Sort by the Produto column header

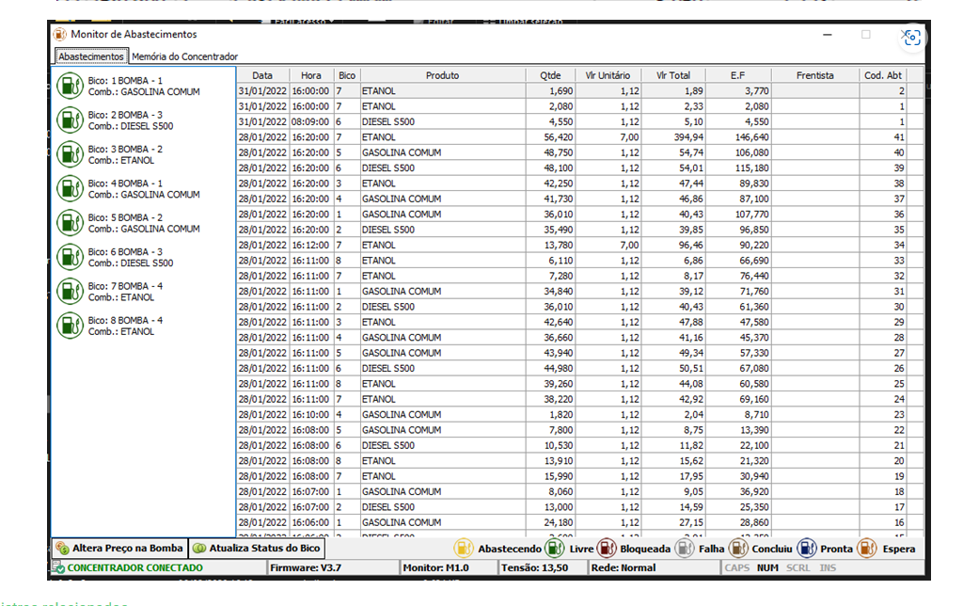442,75
